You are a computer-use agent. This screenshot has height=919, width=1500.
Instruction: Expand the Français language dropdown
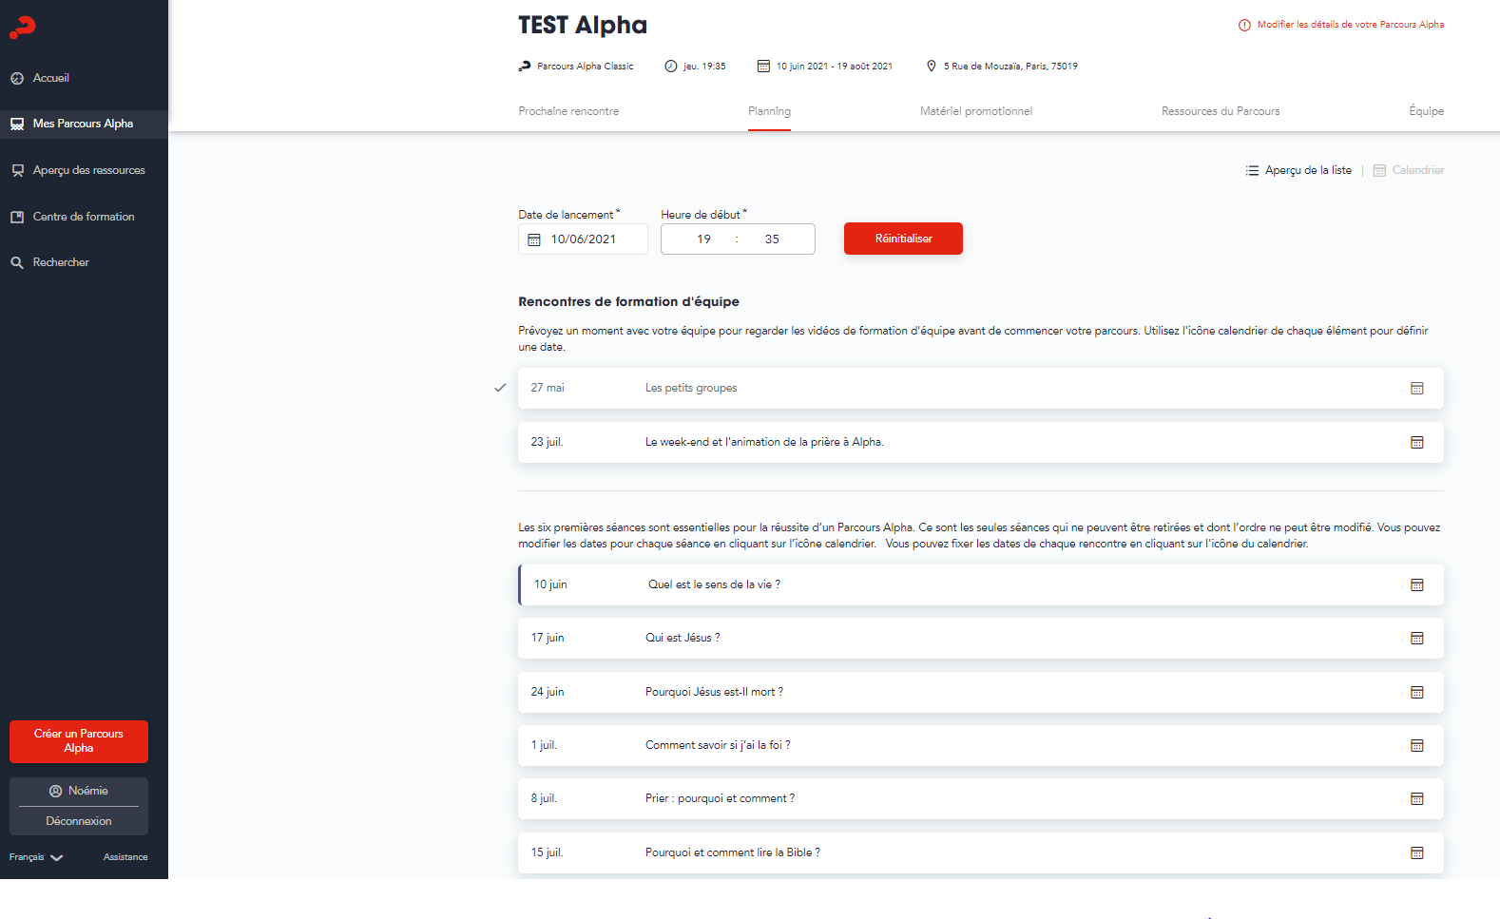36,857
